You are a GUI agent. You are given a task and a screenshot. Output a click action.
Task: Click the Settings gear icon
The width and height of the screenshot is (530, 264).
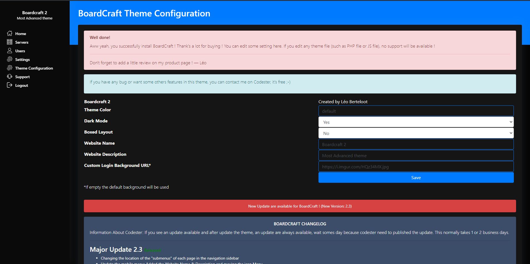pos(9,59)
